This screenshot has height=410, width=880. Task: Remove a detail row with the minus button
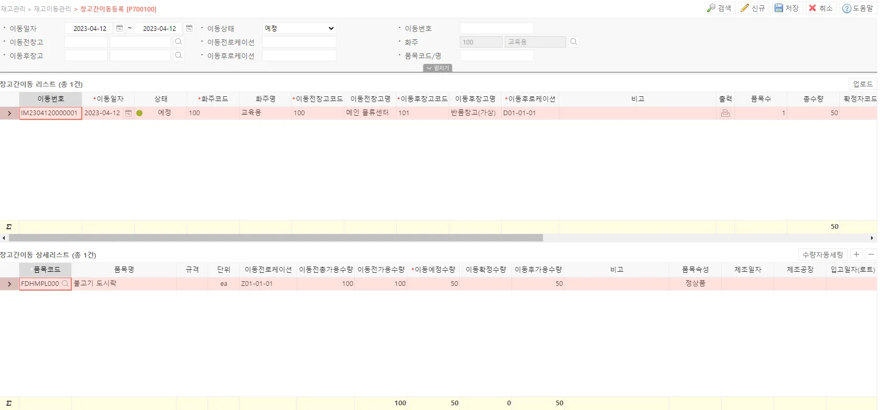click(871, 254)
